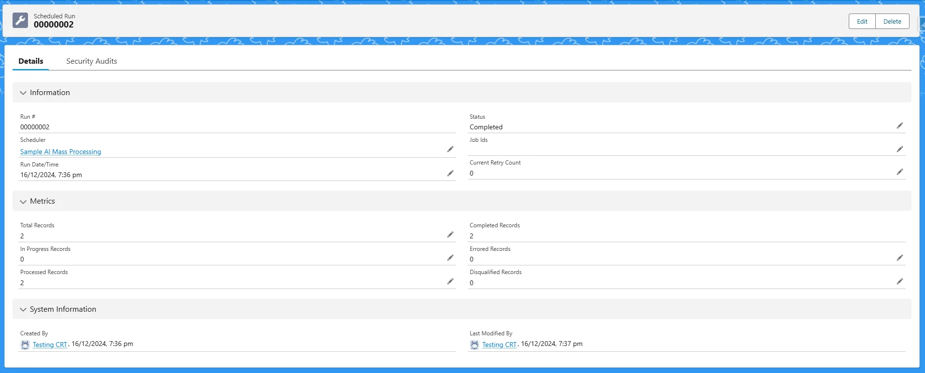Click pencil icon beside Total Records
The width and height of the screenshot is (925, 373).
450,235
